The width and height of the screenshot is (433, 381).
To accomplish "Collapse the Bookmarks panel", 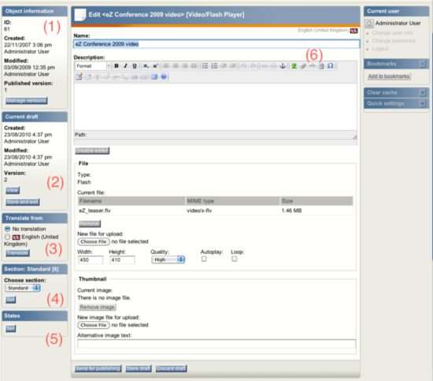I will pos(422,64).
